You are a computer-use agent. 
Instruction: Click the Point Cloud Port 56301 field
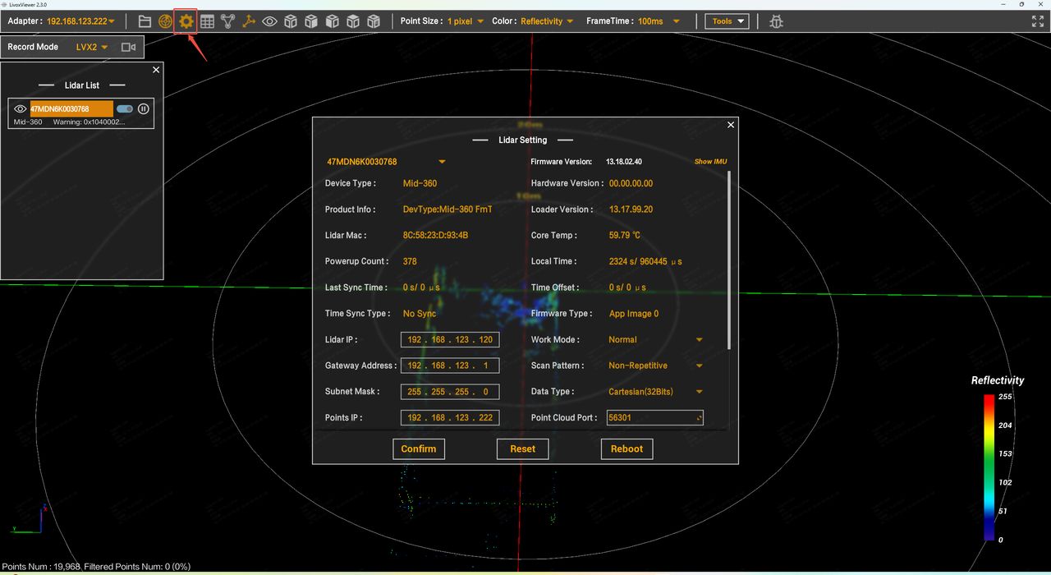click(x=654, y=417)
